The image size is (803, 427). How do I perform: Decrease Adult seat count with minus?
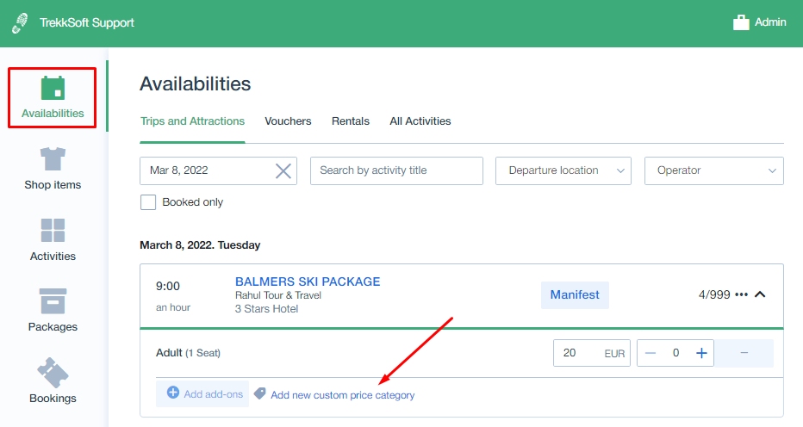[650, 353]
